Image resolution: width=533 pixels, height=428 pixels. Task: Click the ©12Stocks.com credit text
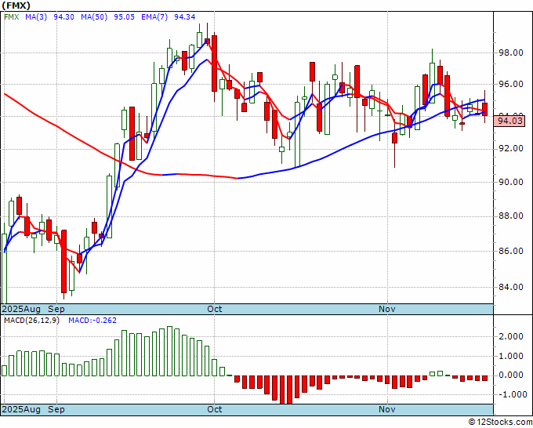point(500,423)
